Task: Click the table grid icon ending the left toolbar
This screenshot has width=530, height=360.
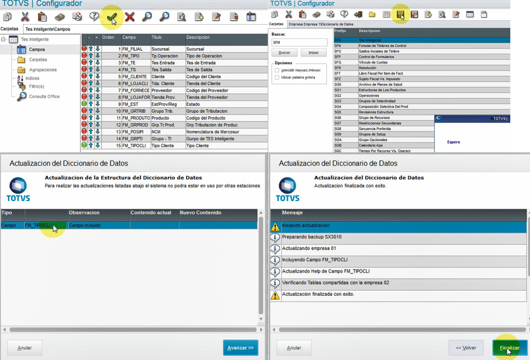Action: point(251,16)
